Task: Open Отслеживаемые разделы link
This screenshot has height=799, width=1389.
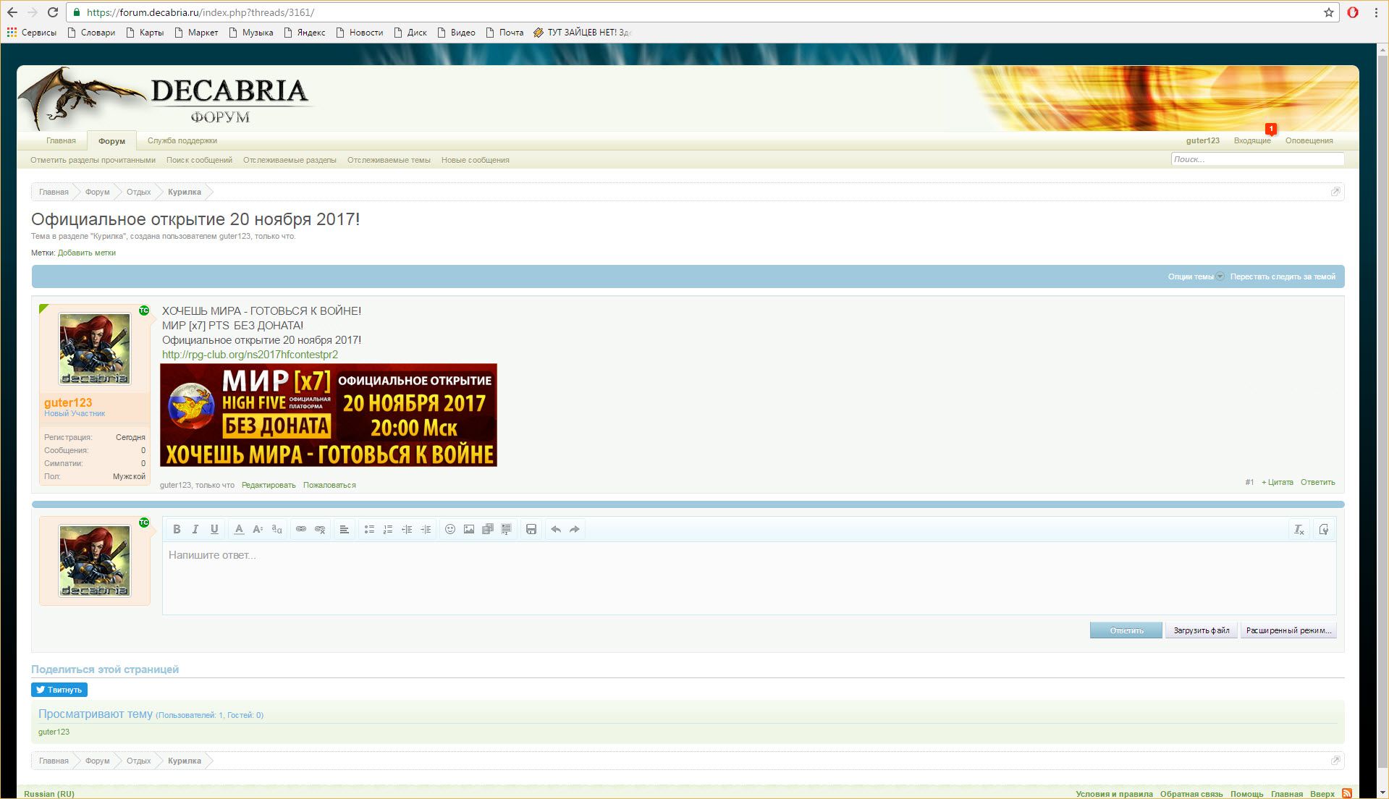Action: 290,160
